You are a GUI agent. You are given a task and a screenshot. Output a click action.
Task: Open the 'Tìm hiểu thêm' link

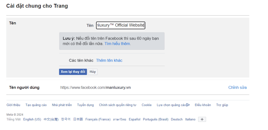click(118, 44)
